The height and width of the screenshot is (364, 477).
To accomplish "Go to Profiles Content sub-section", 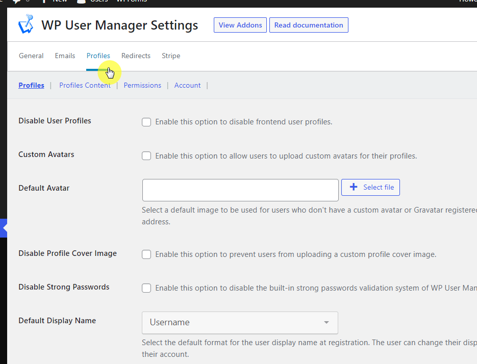I will [85, 85].
